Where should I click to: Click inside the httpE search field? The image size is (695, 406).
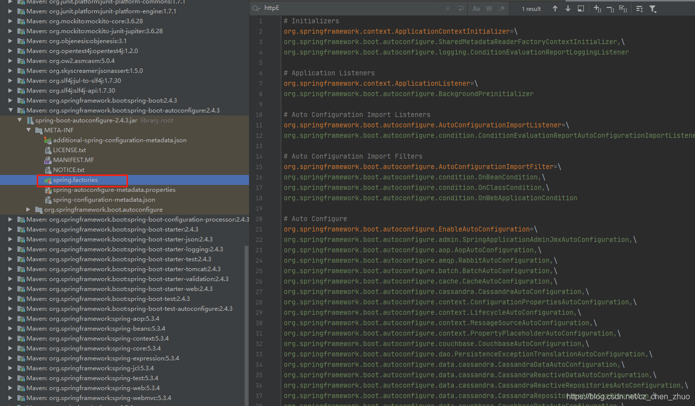coord(352,8)
